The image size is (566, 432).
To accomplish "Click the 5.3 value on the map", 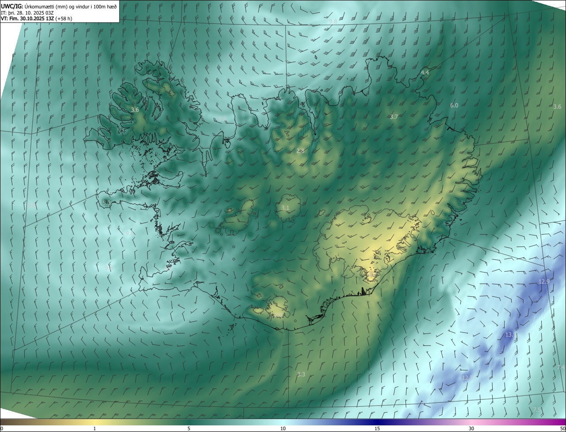I will [x=107, y=202].
